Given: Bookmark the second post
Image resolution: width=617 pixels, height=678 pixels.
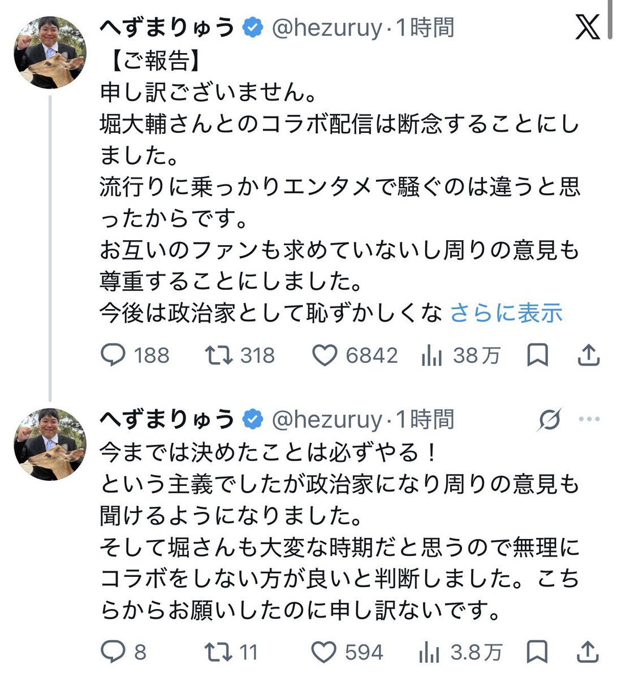Looking at the screenshot, I should tap(537, 653).
